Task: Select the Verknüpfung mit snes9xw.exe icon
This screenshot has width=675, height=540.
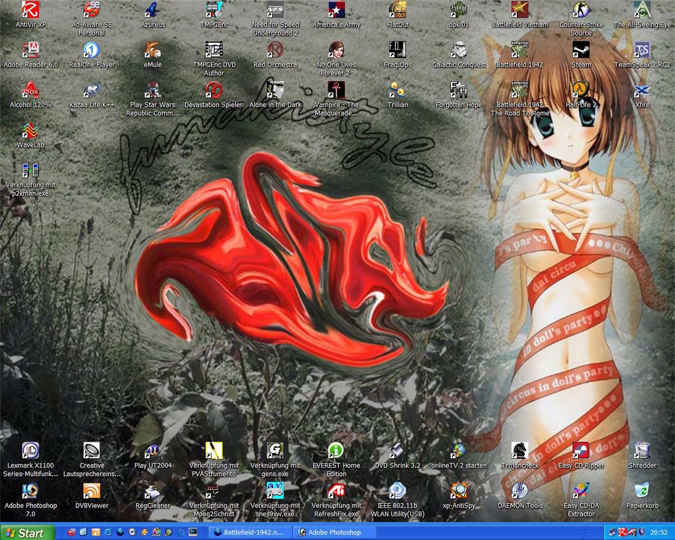Action: tap(275, 491)
